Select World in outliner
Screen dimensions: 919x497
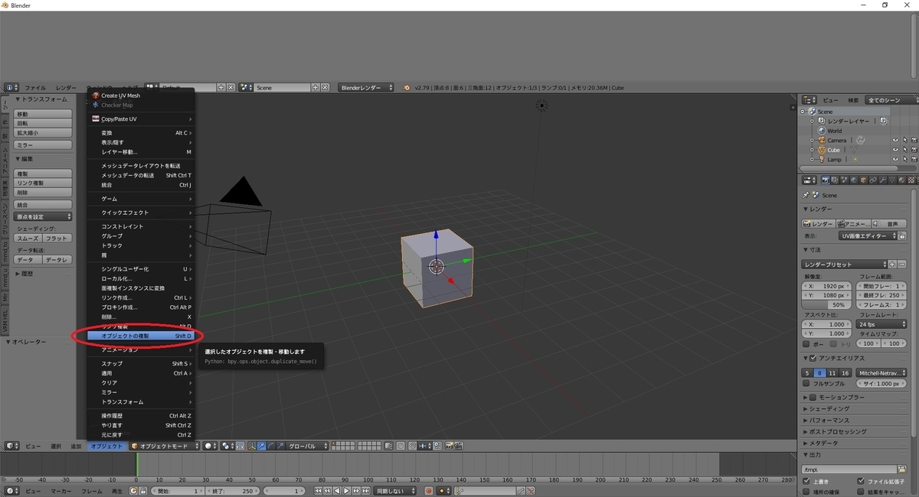click(834, 131)
